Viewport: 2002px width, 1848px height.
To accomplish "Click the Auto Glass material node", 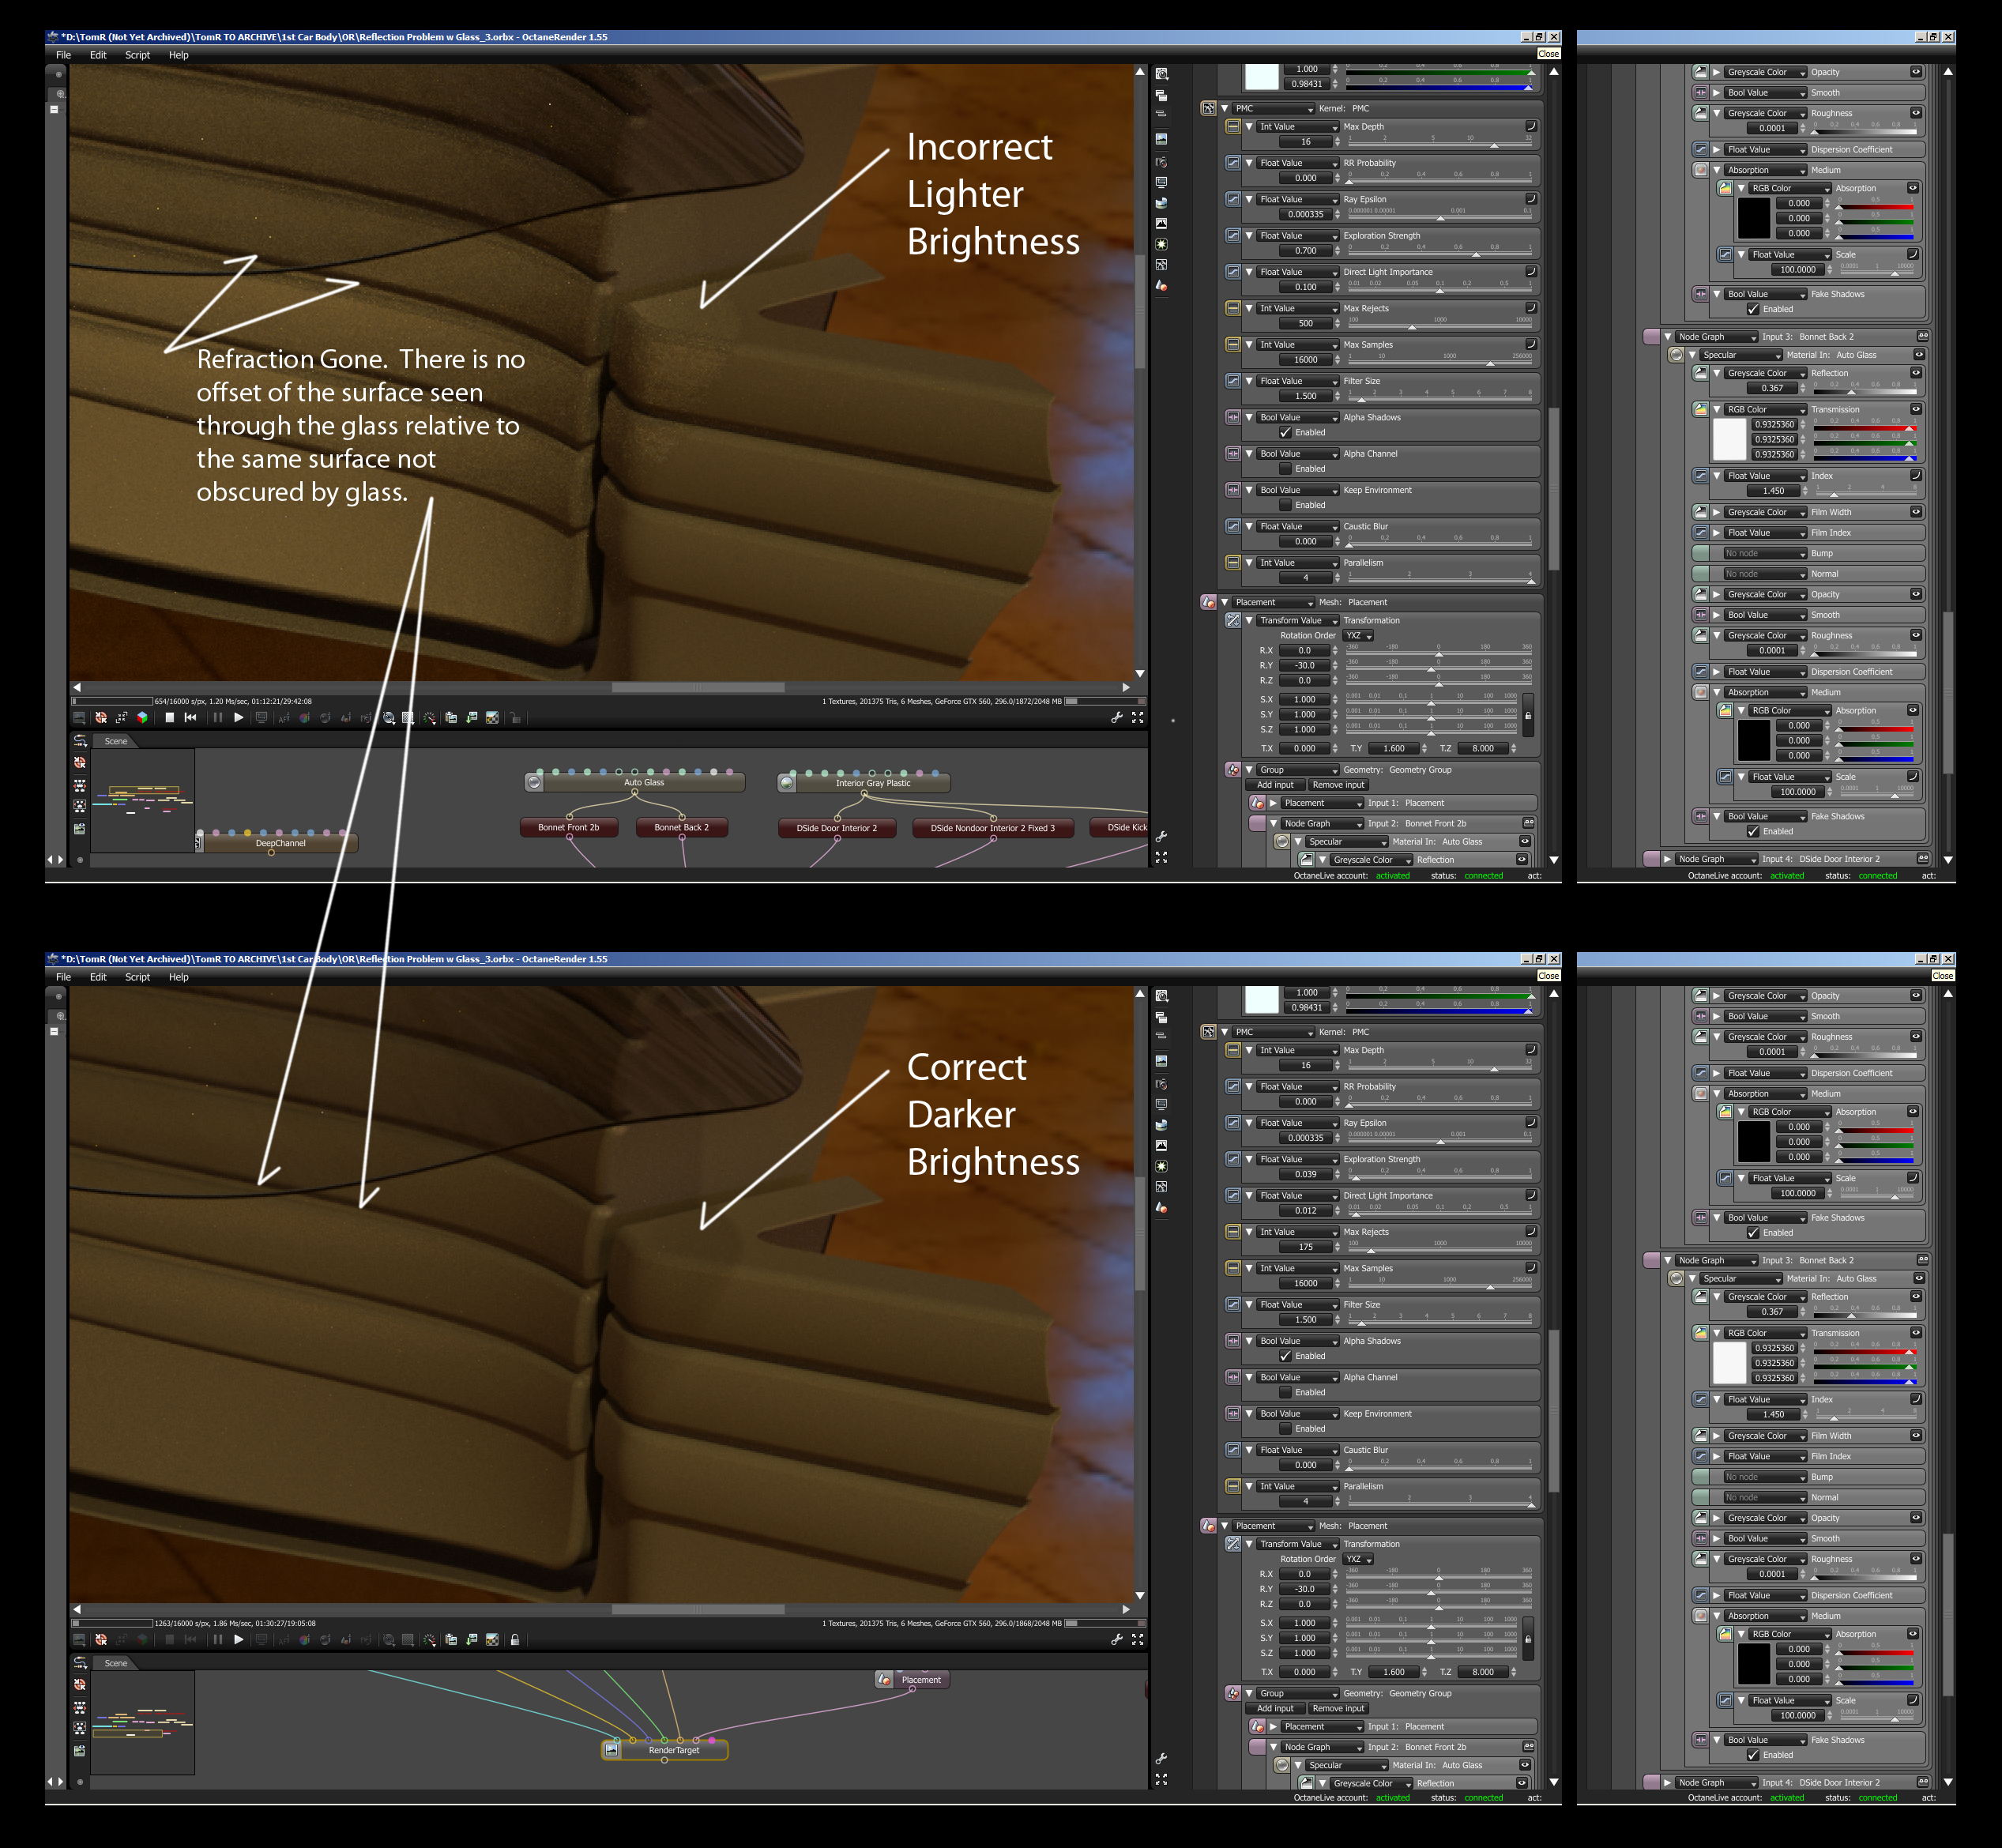I will tap(643, 782).
